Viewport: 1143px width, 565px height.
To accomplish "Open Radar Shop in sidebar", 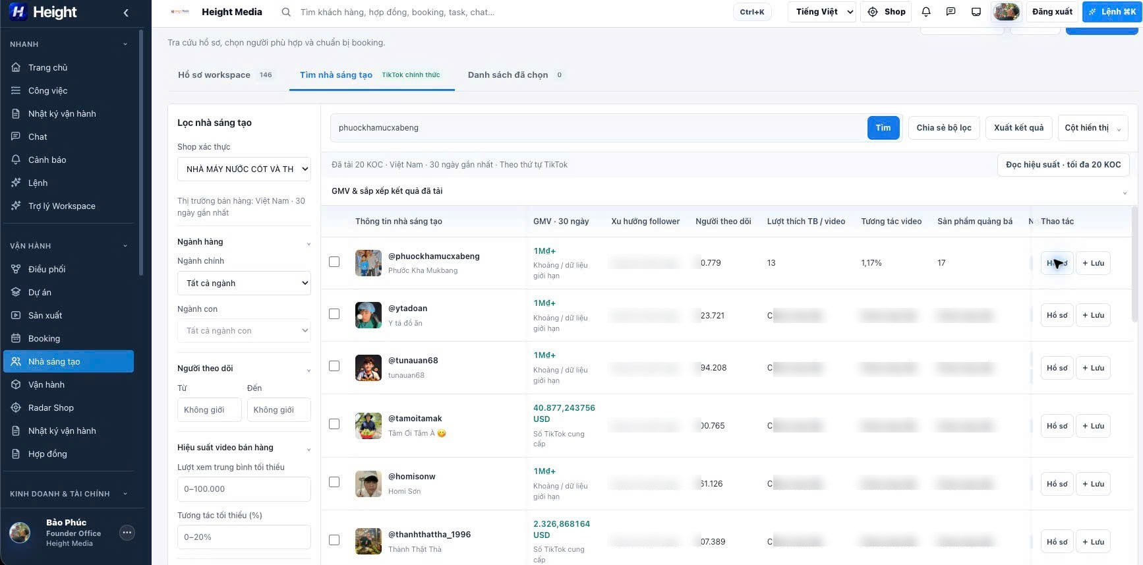I will (x=69, y=407).
